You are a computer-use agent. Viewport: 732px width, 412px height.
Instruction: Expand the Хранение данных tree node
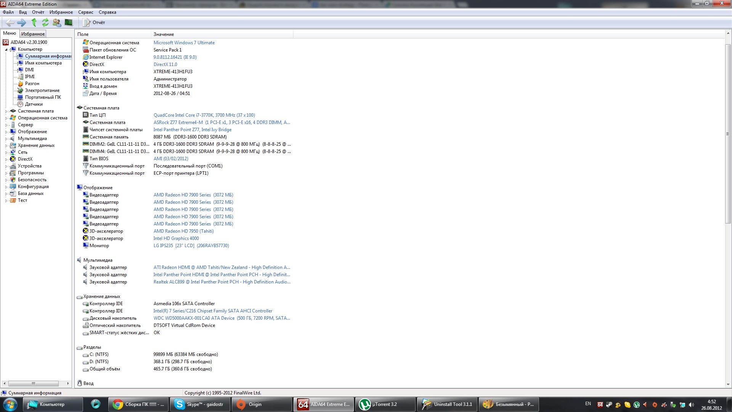tap(6, 146)
